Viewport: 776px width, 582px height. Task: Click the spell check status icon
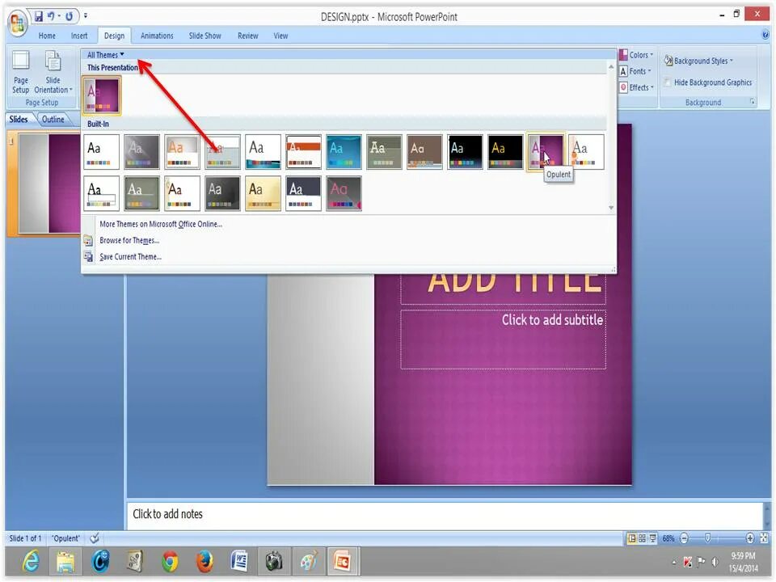(95, 538)
